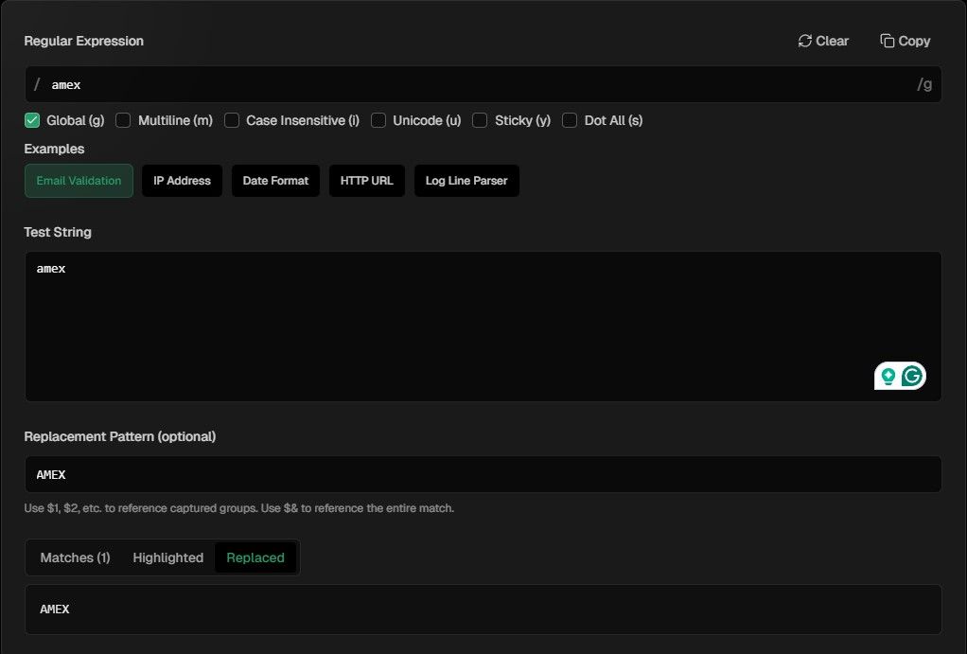Image resolution: width=967 pixels, height=654 pixels.
Task: Load the IP Address example
Action: click(x=182, y=180)
